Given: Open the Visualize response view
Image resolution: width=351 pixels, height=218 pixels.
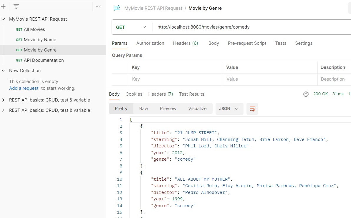Looking at the screenshot, I should point(197,109).
